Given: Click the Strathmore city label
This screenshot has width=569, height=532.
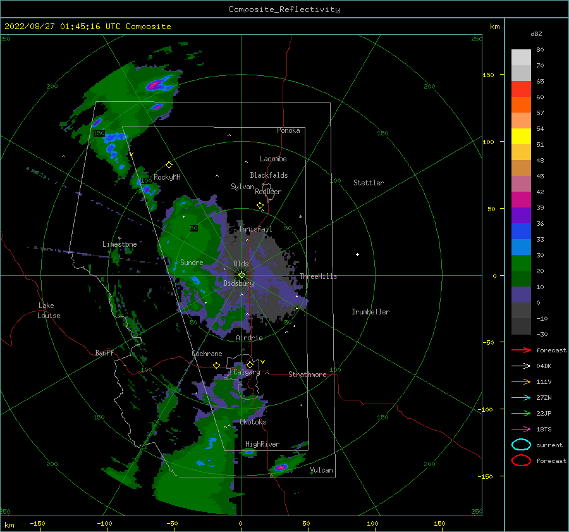Looking at the screenshot, I should (307, 374).
